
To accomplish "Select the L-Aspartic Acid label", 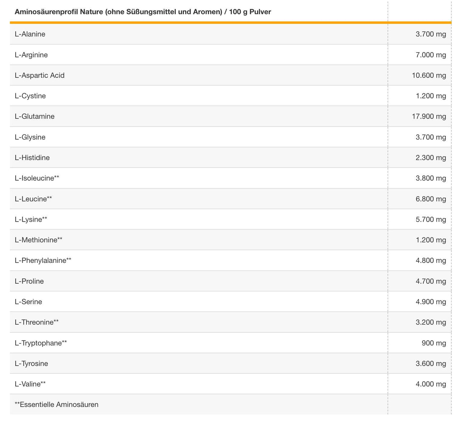I will click(x=40, y=75).
